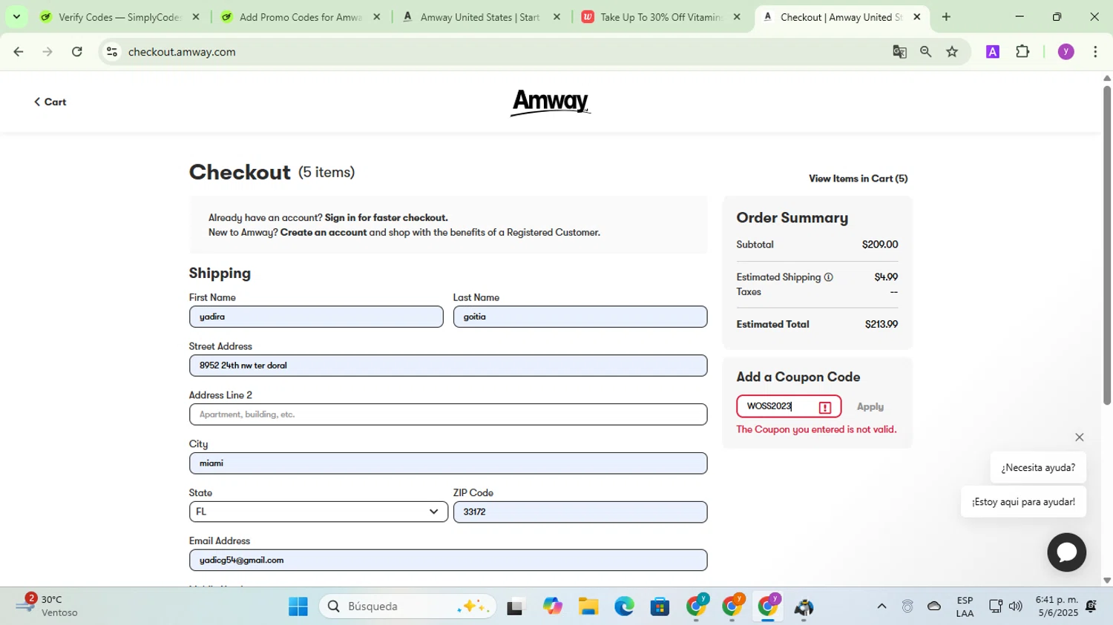Open the Chrome profile avatar
Image resolution: width=1113 pixels, height=625 pixels.
[1066, 52]
